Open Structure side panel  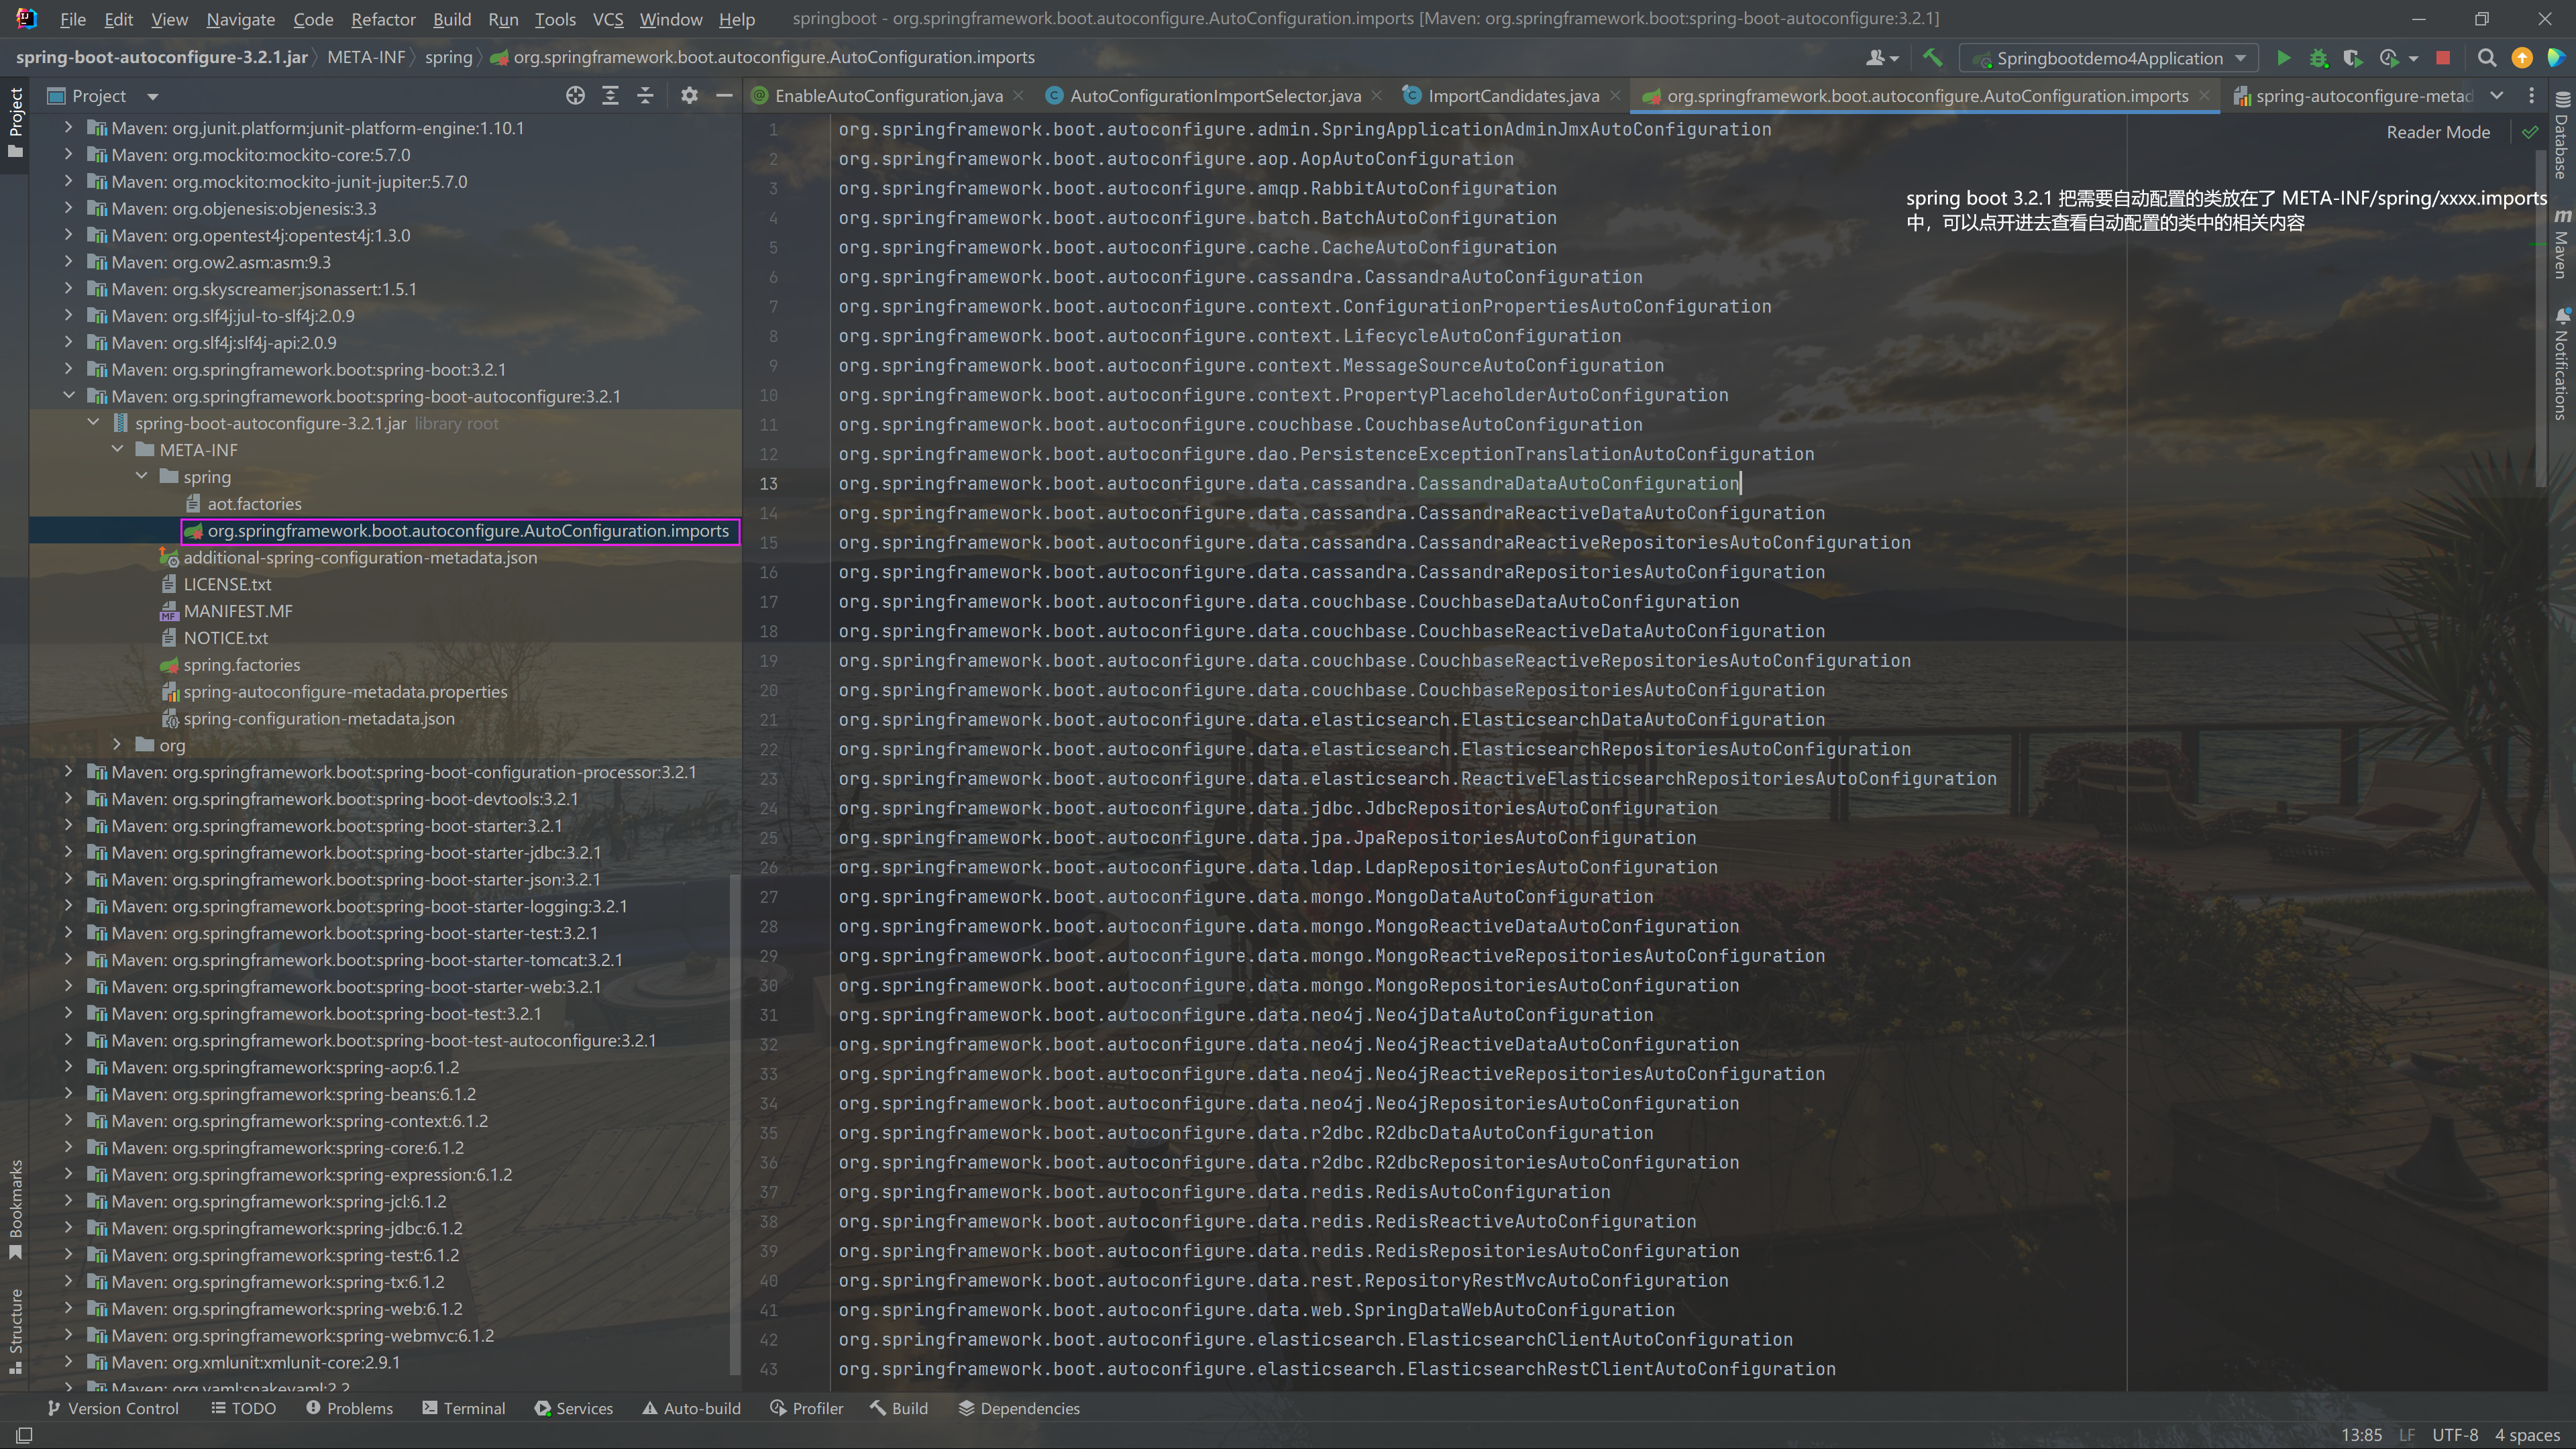coord(15,1332)
